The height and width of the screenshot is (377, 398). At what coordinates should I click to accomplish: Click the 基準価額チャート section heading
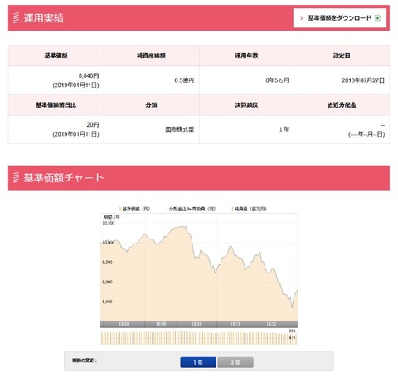pyautogui.click(x=64, y=177)
